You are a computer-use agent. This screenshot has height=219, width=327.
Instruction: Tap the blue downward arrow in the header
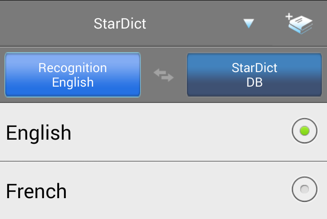click(248, 24)
